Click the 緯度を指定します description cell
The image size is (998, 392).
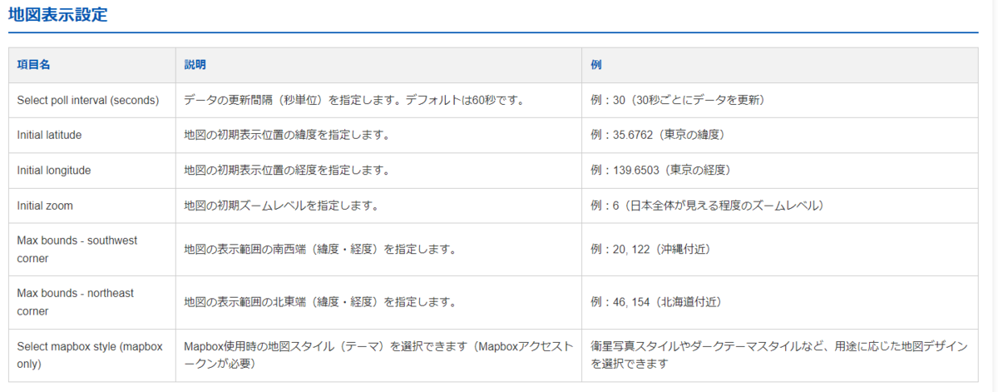click(x=378, y=135)
